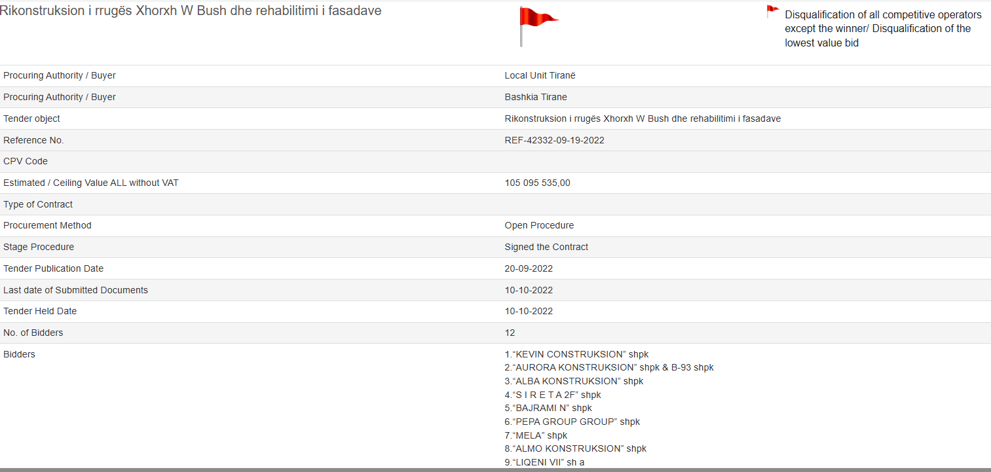Click the Open Procedure method value
This screenshot has width=991, height=472.
point(539,225)
